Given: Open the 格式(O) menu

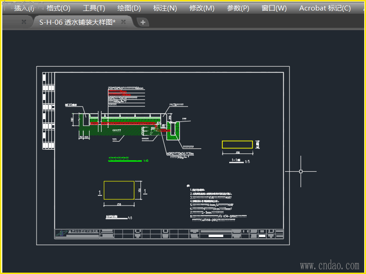Looking at the screenshot, I should 58,8.
